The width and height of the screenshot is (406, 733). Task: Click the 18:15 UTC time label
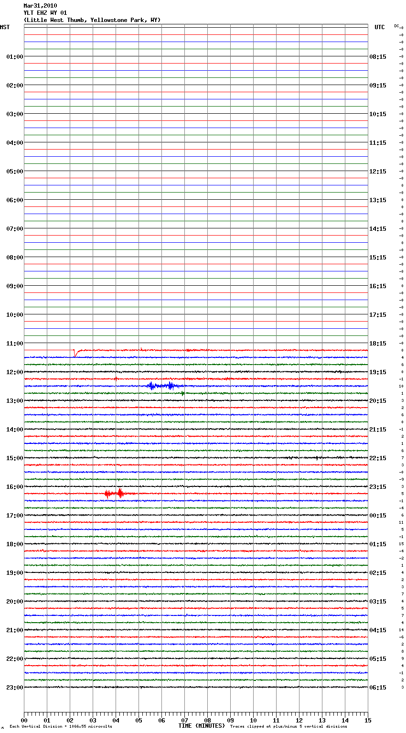[x=378, y=344]
